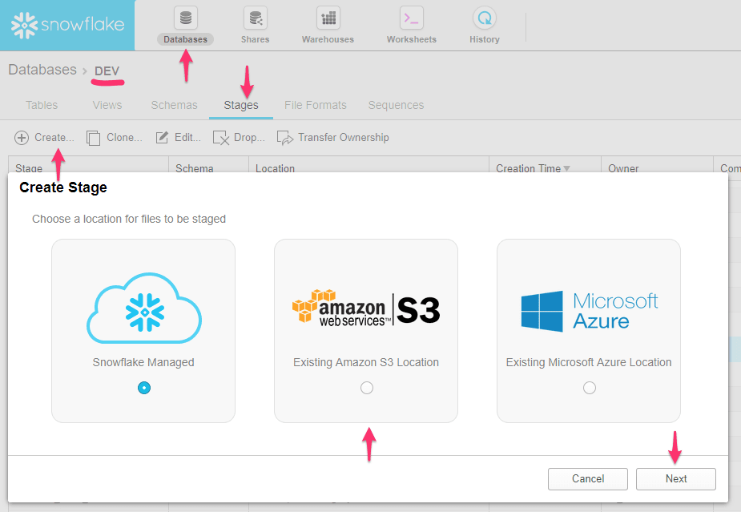
Task: Open the Worksheets icon in top navigation
Action: coord(411,18)
